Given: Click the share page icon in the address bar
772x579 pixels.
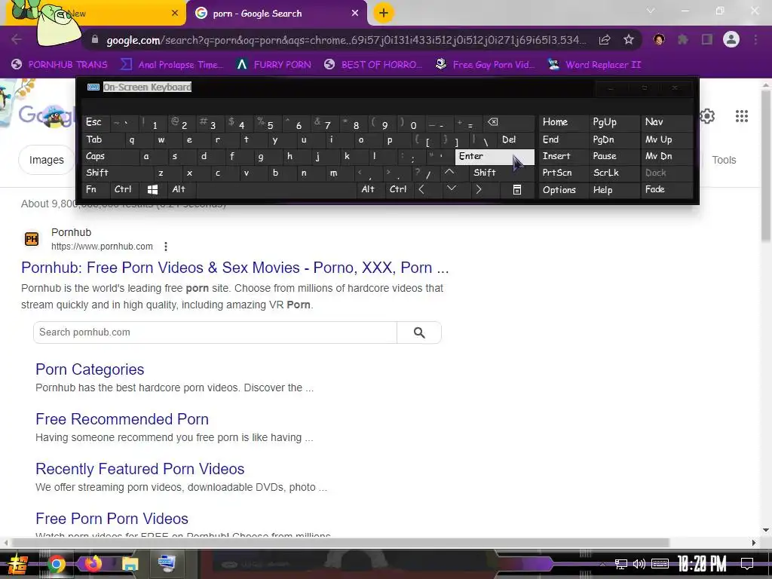Looking at the screenshot, I should (605, 40).
